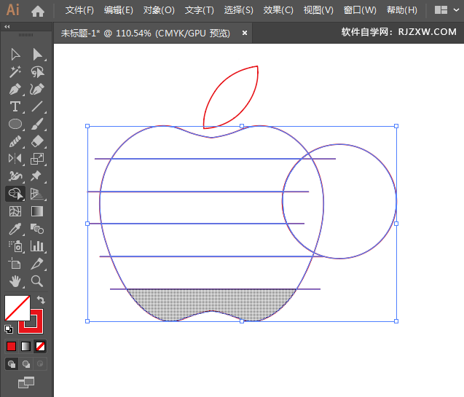Open the arrange documents dropdown
464x397 pixels.
[x=446, y=10]
